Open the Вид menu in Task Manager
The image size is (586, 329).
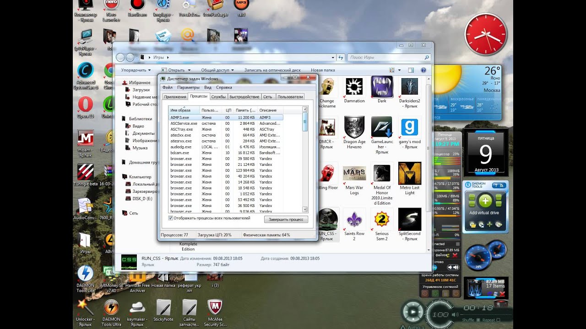208,87
